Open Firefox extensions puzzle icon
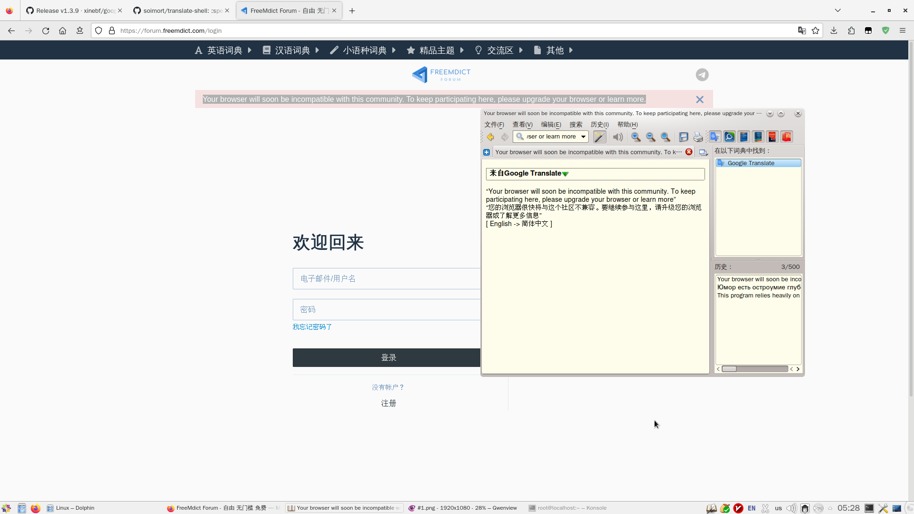The image size is (914, 514). pyautogui.click(x=851, y=30)
